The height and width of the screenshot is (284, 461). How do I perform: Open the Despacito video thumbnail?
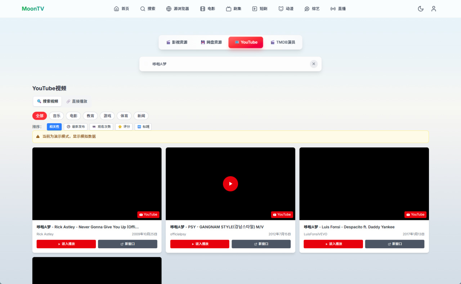(x=364, y=184)
